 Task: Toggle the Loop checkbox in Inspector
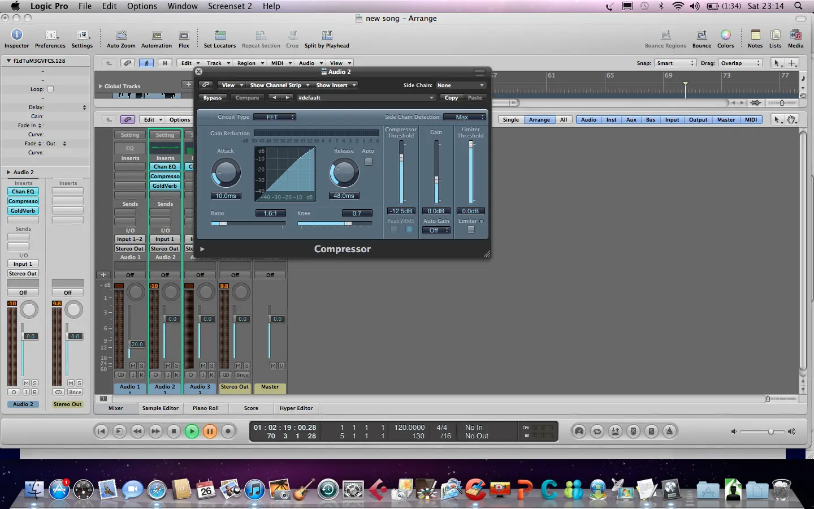click(50, 89)
